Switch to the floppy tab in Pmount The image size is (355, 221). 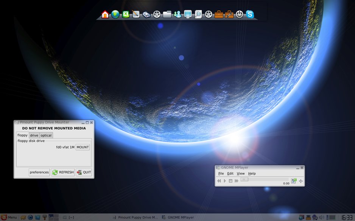(22, 135)
